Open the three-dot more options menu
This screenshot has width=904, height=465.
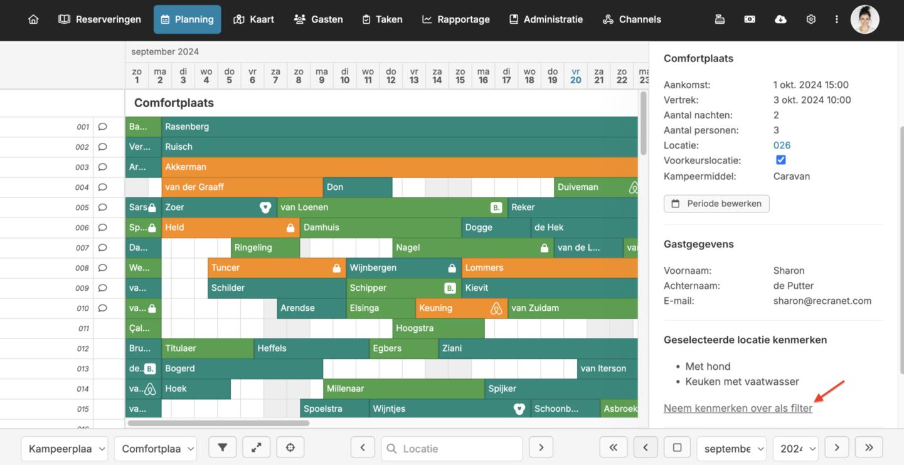coord(836,19)
